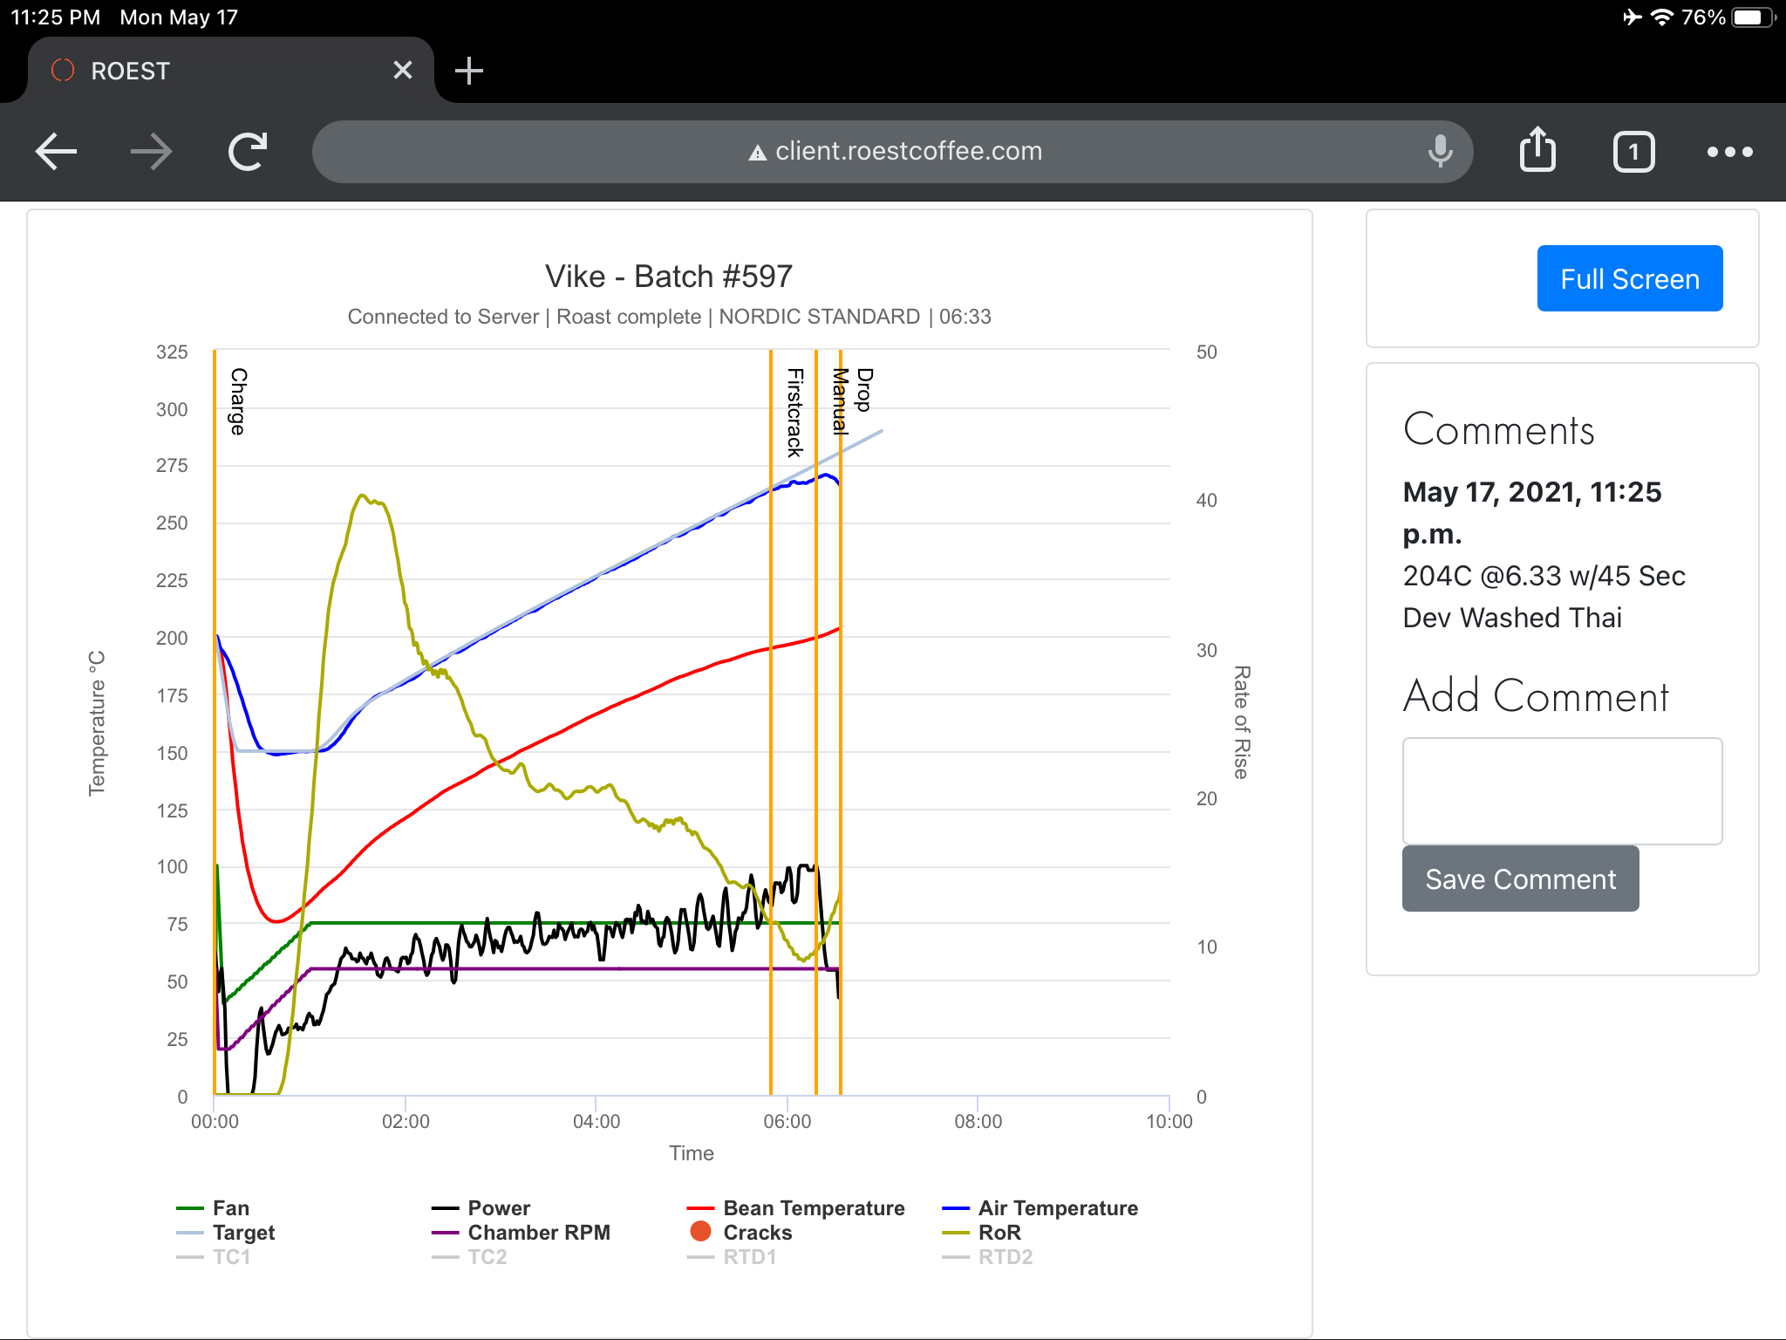Screen dimensions: 1786x1340
Task: Tap the 11:25 PM clock in status bar
Action: pyautogui.click(x=56, y=17)
